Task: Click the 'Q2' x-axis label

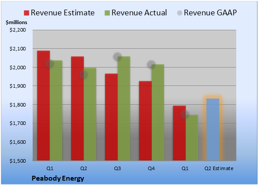Action: click(83, 168)
